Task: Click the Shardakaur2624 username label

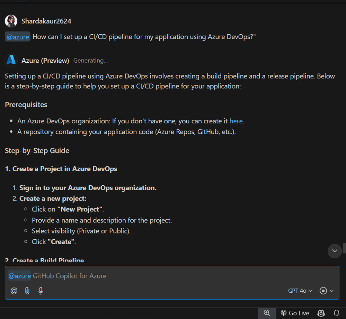Action: (46, 21)
